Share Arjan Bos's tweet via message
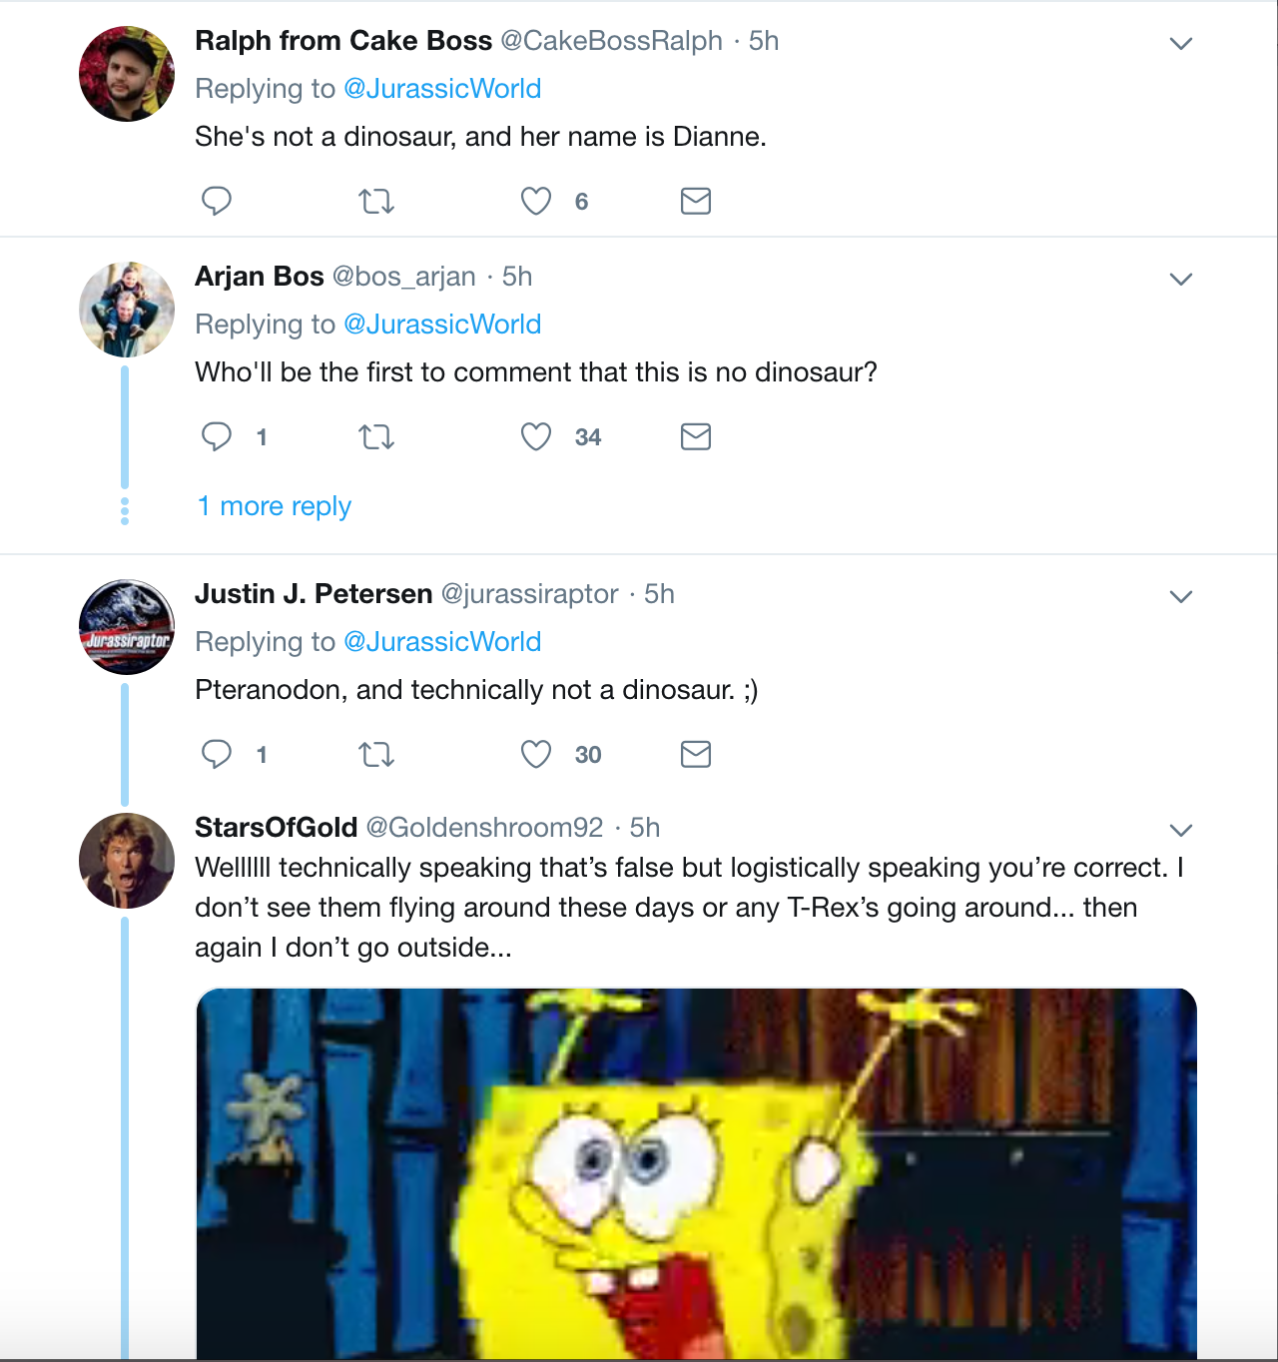 pos(696,437)
